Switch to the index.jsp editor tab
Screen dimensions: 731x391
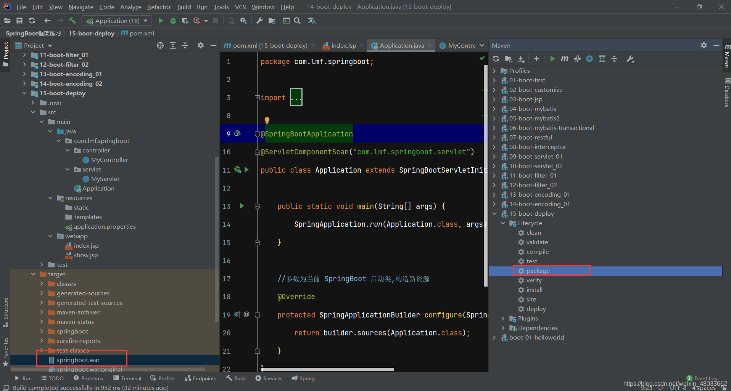click(x=344, y=45)
